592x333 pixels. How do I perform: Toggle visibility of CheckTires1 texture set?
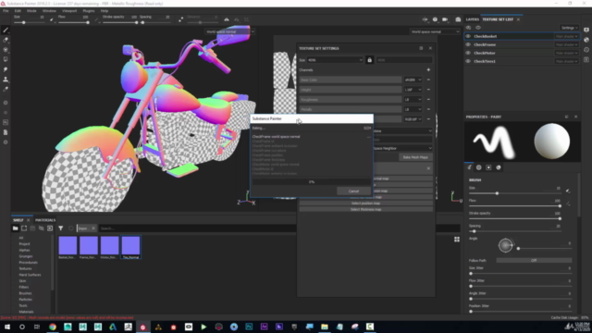(468, 61)
